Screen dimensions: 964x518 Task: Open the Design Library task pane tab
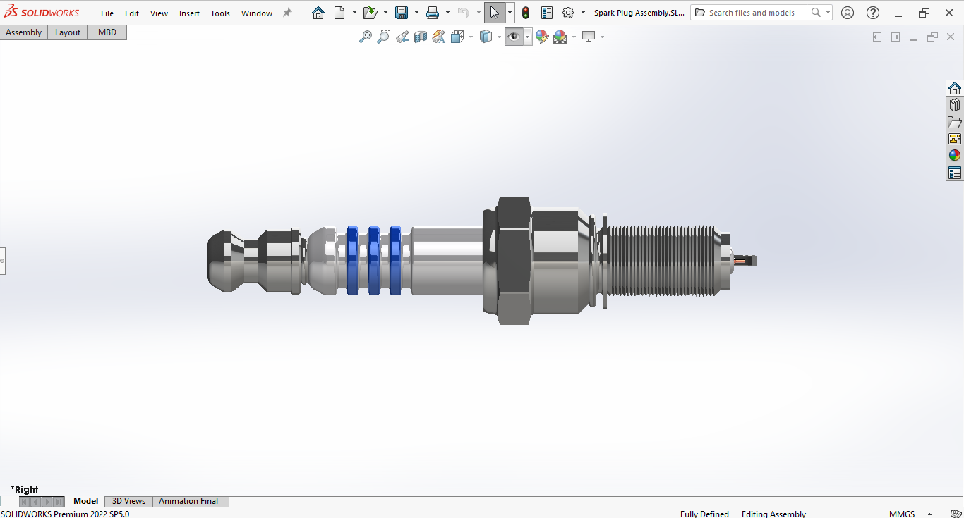click(x=955, y=105)
